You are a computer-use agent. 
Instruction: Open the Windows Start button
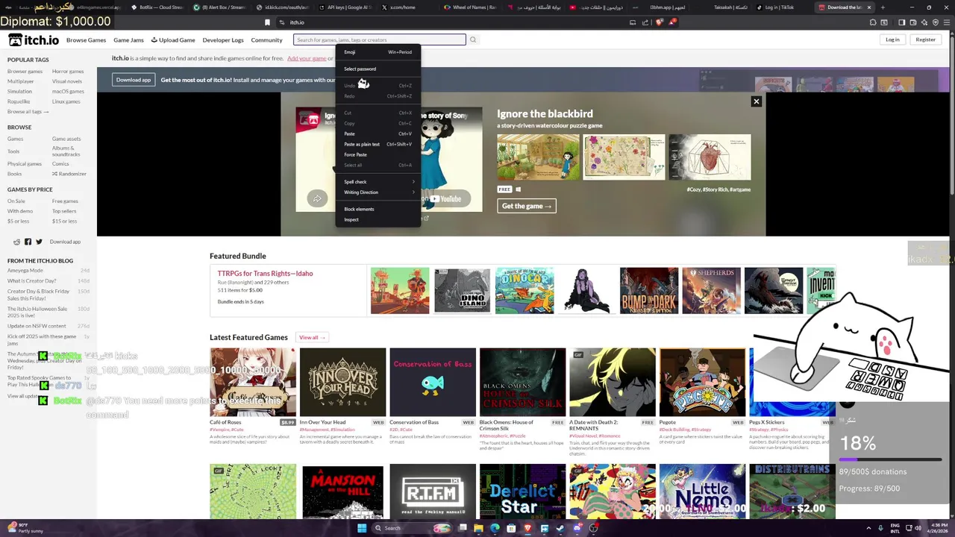[x=361, y=528]
